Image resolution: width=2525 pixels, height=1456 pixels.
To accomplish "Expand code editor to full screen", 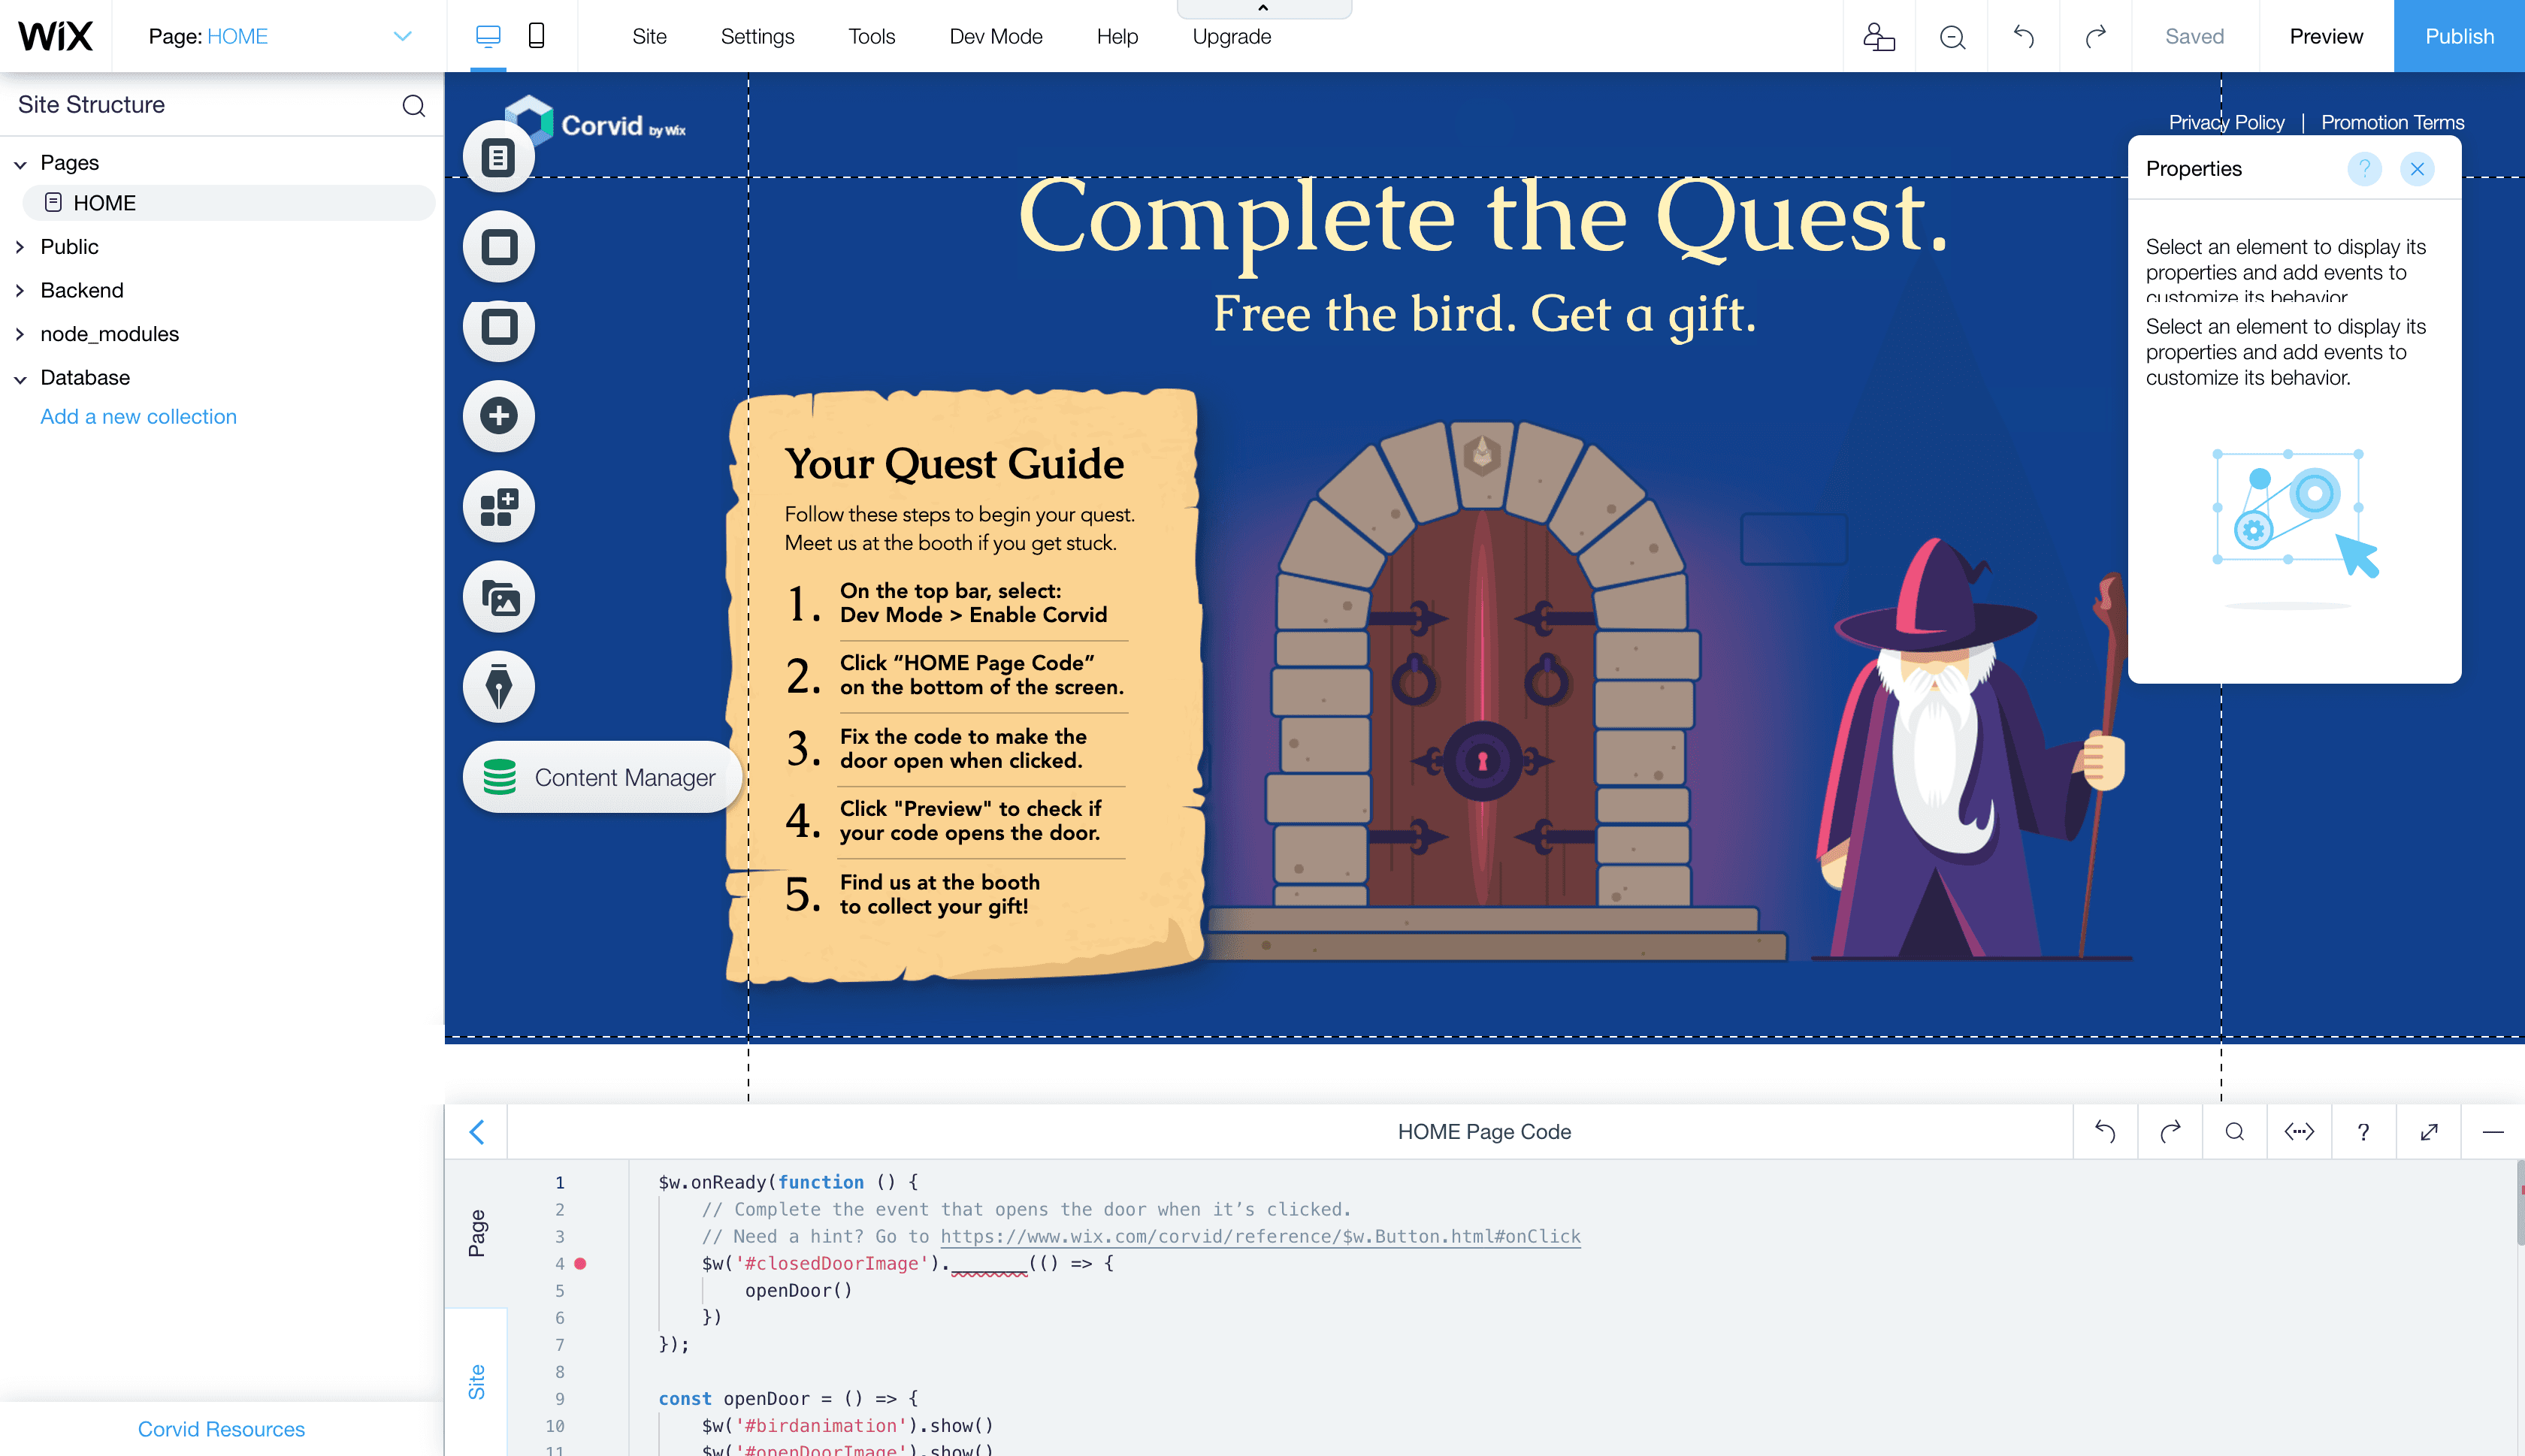I will pyautogui.click(x=2428, y=1131).
